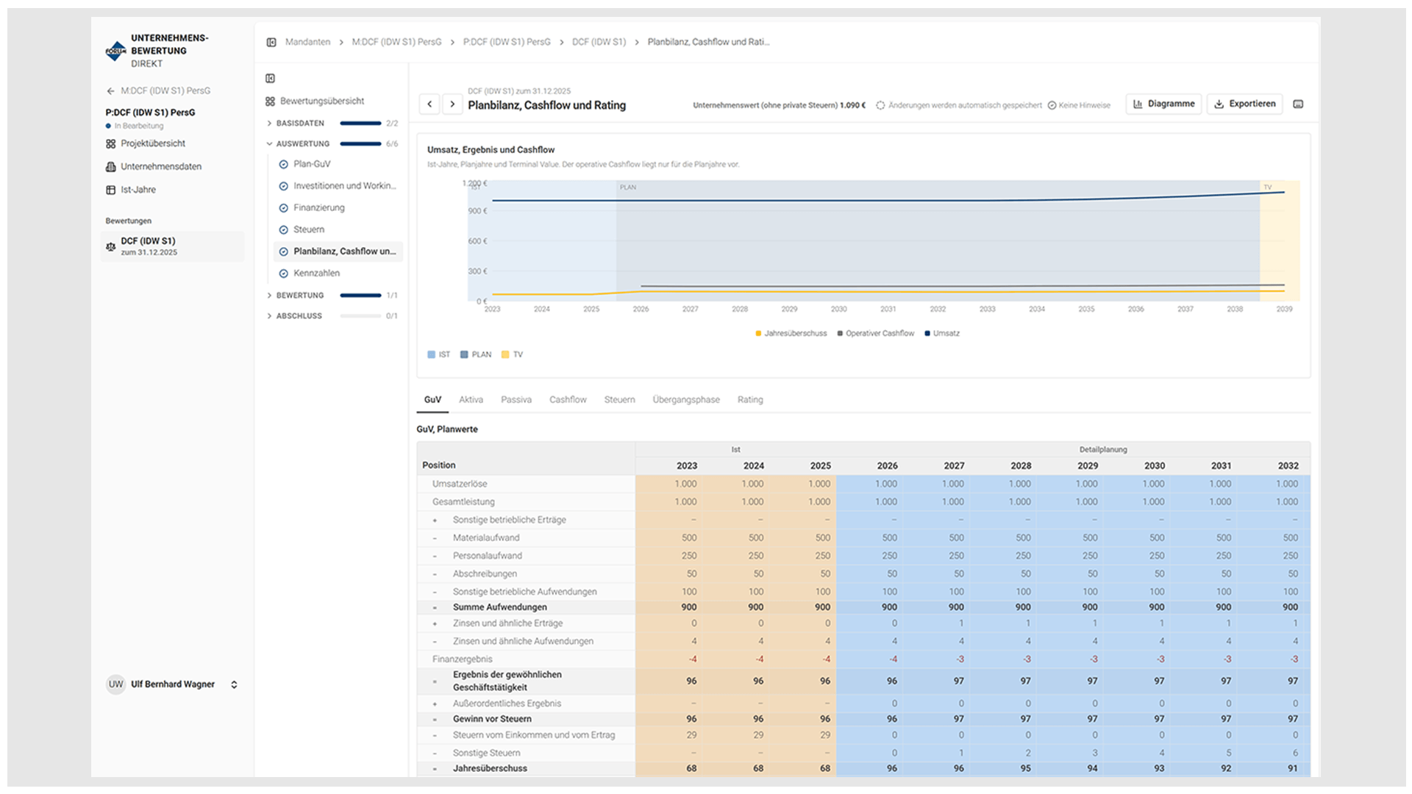Toggle sidebar icon in breadcrumb bar
The image size is (1412, 794).
pos(271,42)
